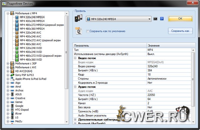Select the Gemei device entry
The width and height of the screenshot is (200, 130).
19,102
